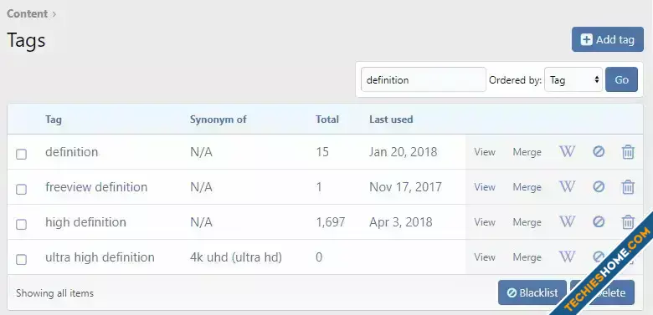Click the Synonym of column header

point(219,119)
